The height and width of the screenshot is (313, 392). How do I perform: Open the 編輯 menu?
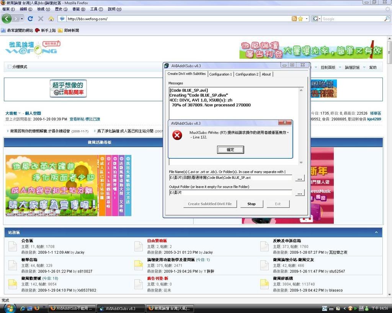click(26, 9)
